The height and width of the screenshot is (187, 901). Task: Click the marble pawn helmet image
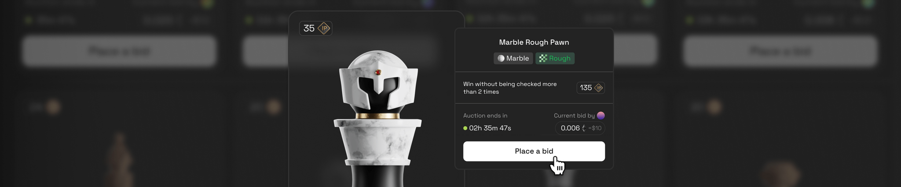pyautogui.click(x=378, y=85)
